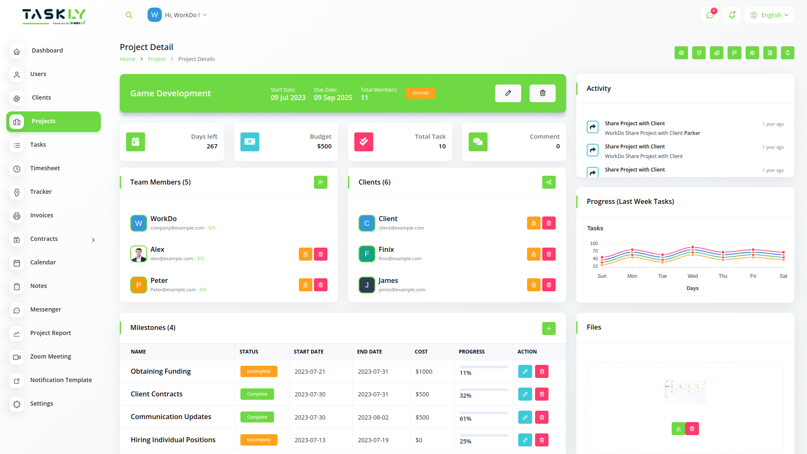Toggle permission lock for Peter
The width and height of the screenshot is (807, 454).
click(305, 285)
